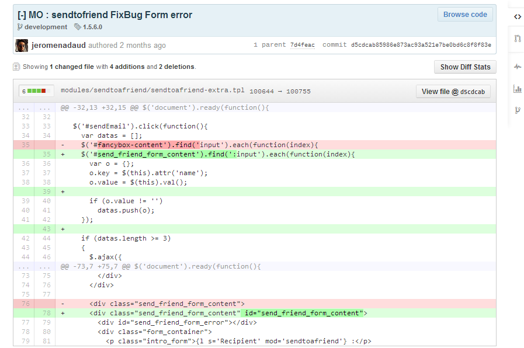Open the 1.5.6.0 tag link
The image size is (524, 348).
point(92,27)
